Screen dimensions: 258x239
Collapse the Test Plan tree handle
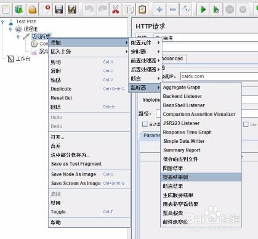coord(2,22)
